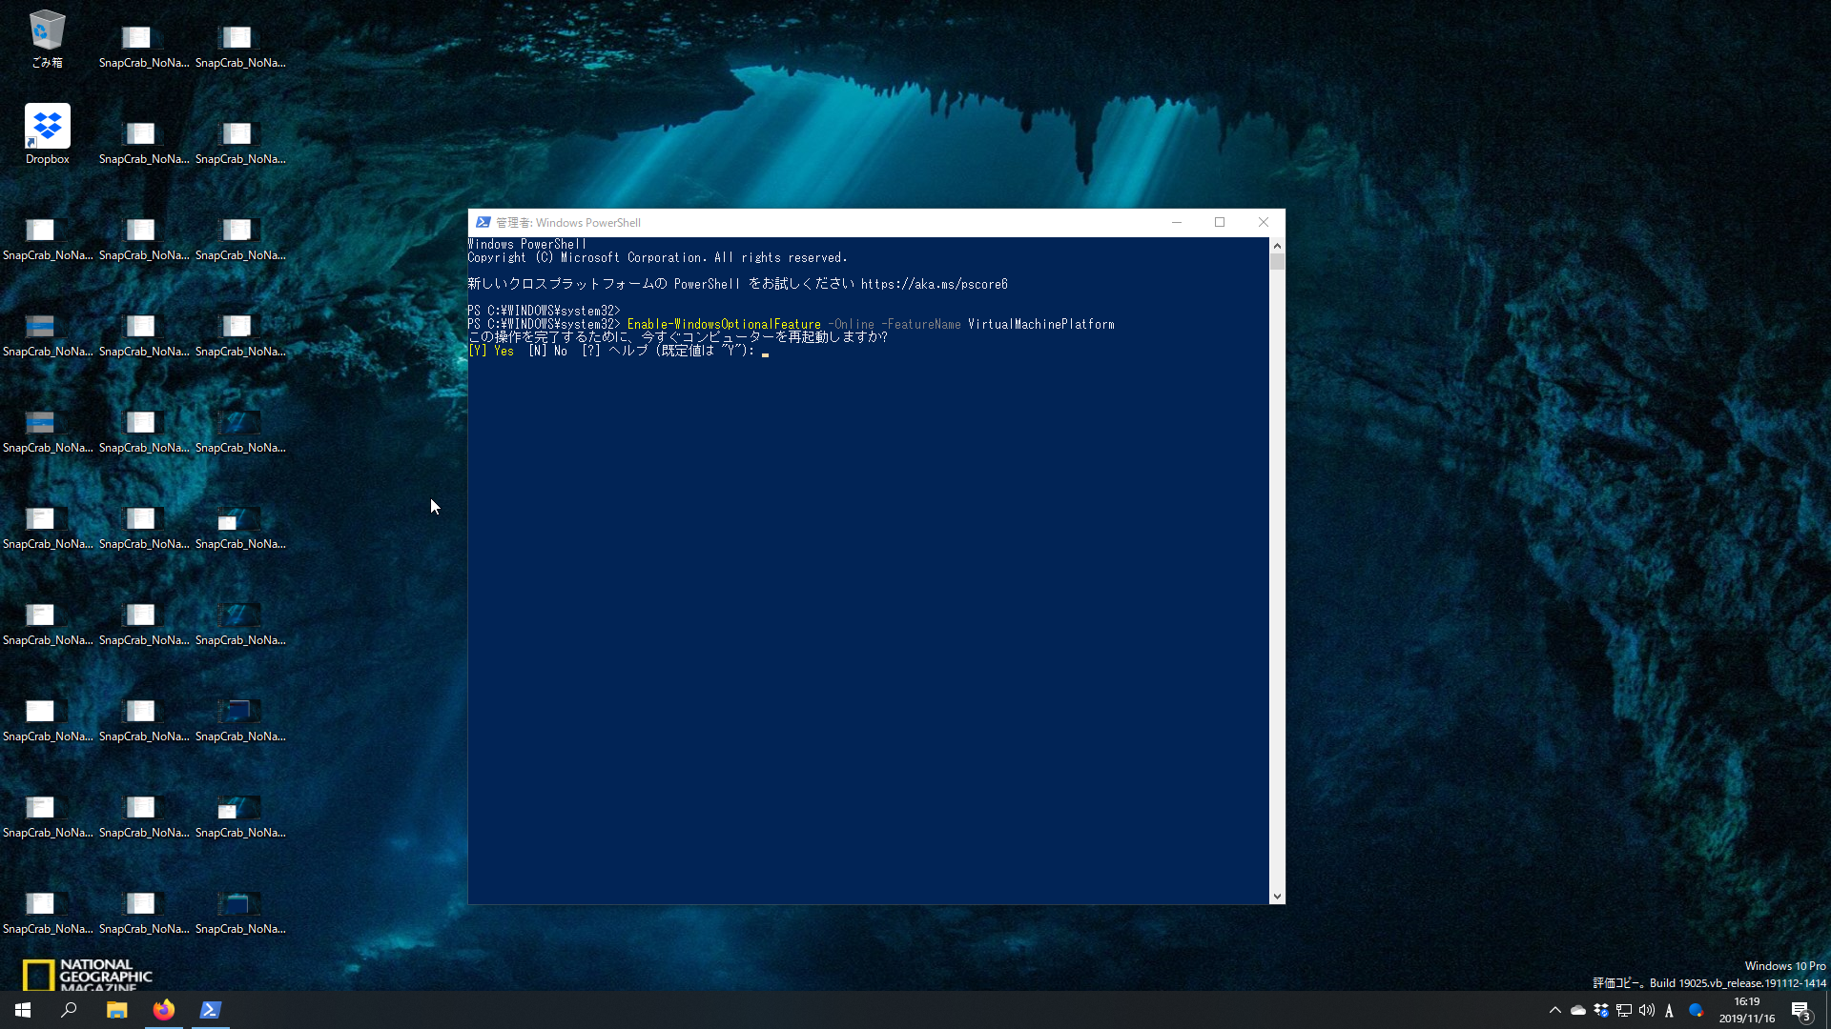Image resolution: width=1831 pixels, height=1029 pixels.
Task: Click PowerShell scrollbar down arrow
Action: [1277, 897]
